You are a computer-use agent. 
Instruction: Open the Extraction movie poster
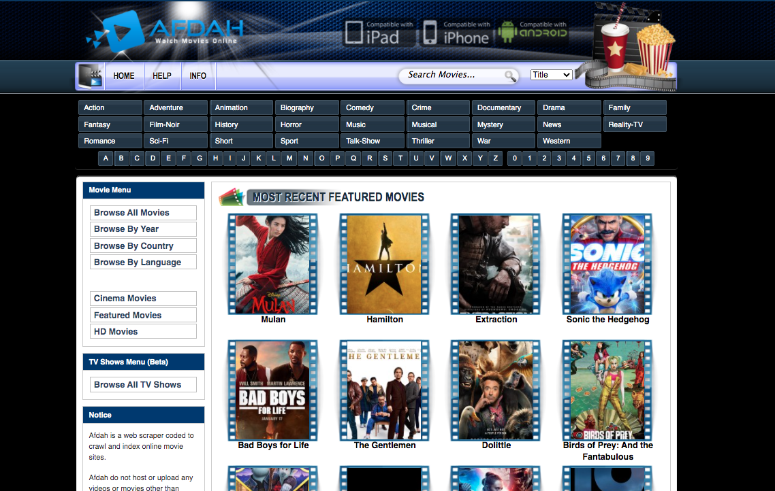pos(496,264)
